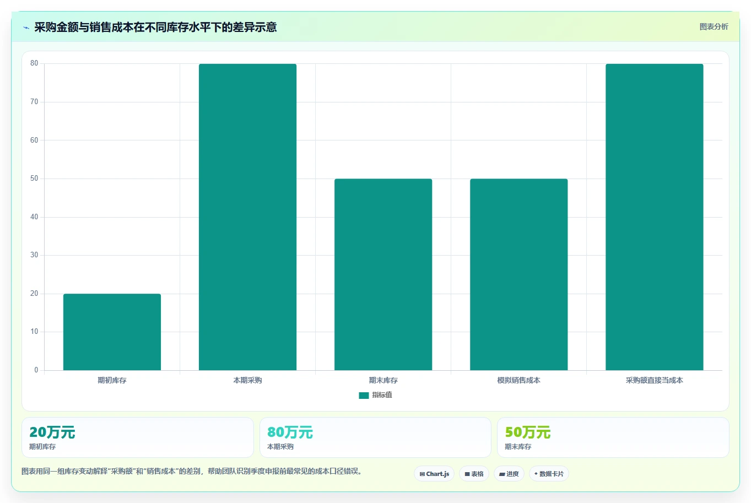Viewport: 751px width, 503px height.
Task: Click the icon inside the Chart.js chip
Action: (x=422, y=474)
